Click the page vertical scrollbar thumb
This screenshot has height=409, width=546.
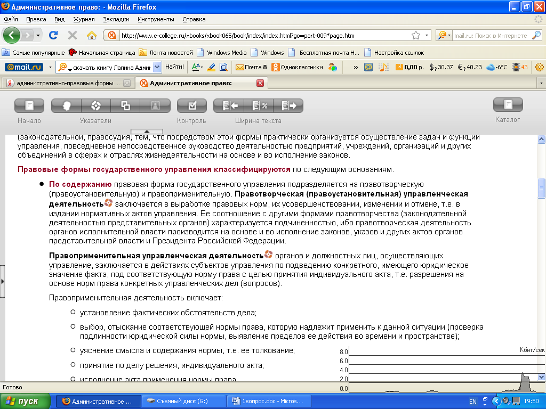(x=541, y=188)
